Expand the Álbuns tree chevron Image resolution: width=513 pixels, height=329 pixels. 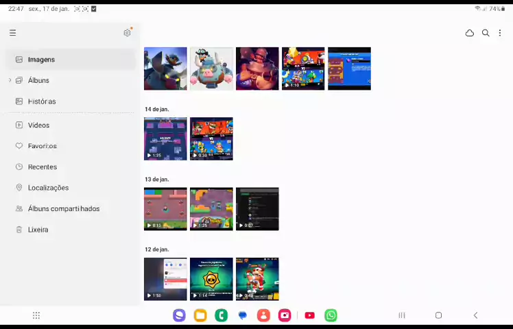pos(10,80)
